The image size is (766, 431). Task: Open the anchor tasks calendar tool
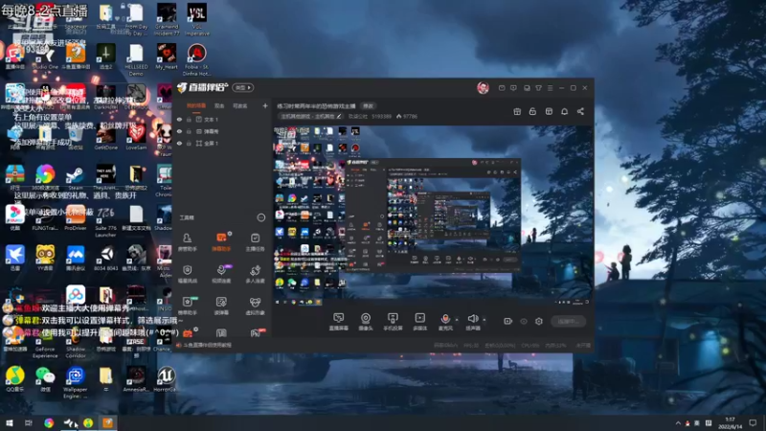pyautogui.click(x=255, y=241)
